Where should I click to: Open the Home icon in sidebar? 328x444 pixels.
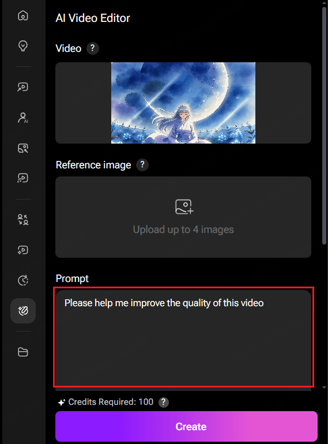[x=23, y=16]
